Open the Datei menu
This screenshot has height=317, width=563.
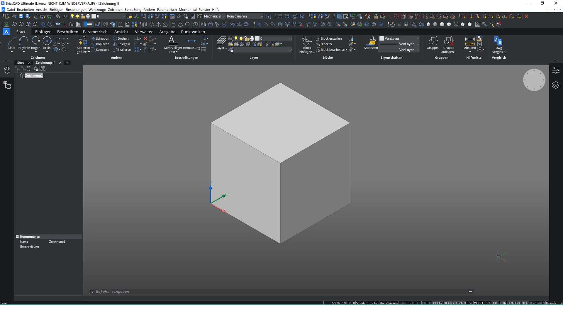pos(11,10)
